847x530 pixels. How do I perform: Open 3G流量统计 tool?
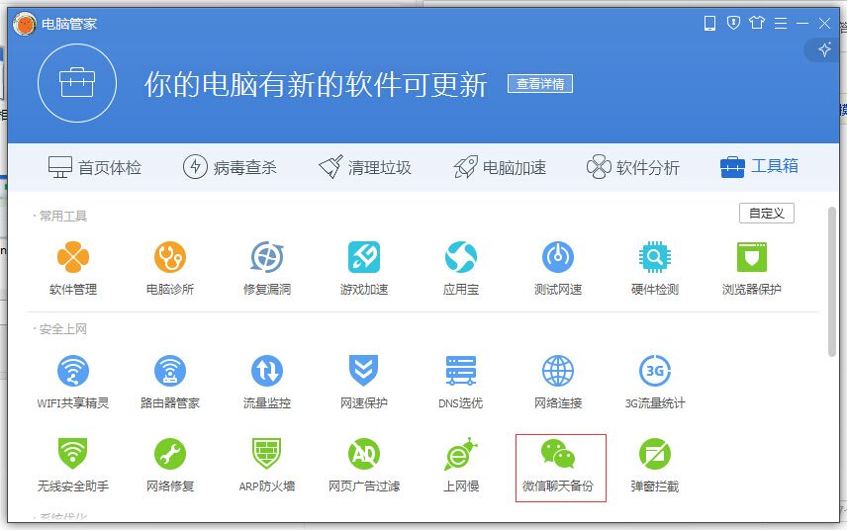click(x=655, y=382)
